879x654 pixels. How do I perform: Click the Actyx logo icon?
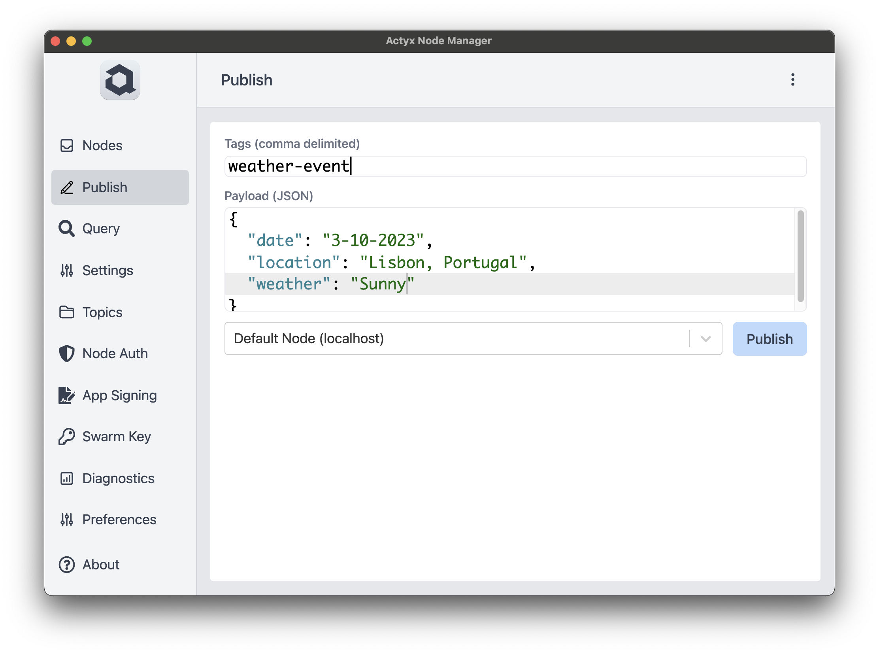[120, 80]
